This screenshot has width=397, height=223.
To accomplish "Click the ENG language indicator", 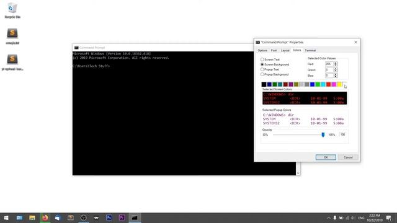I will (x=361, y=218).
